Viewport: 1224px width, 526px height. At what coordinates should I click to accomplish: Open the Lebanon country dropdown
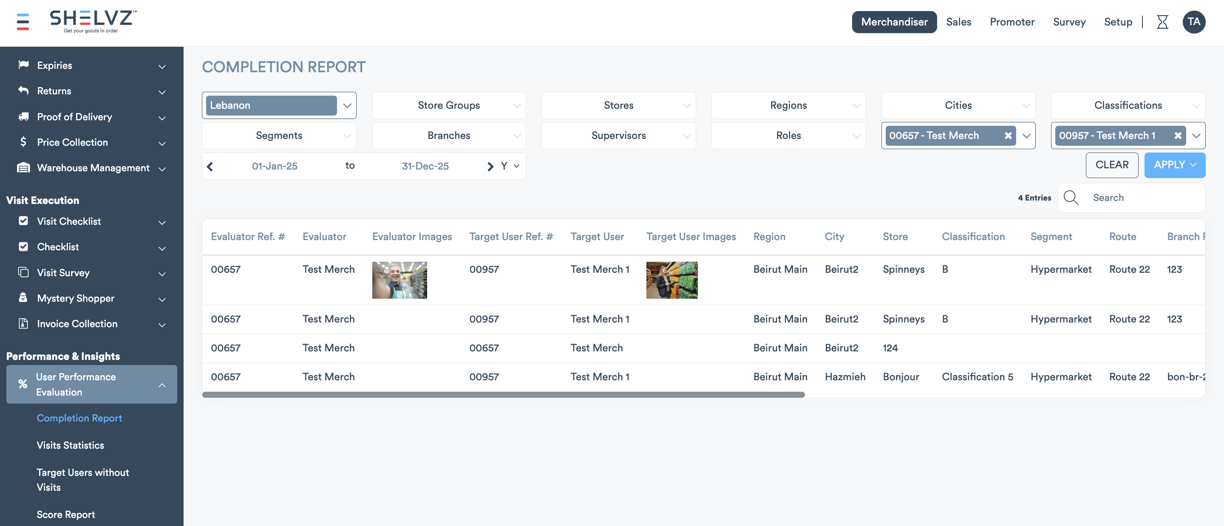coord(347,105)
